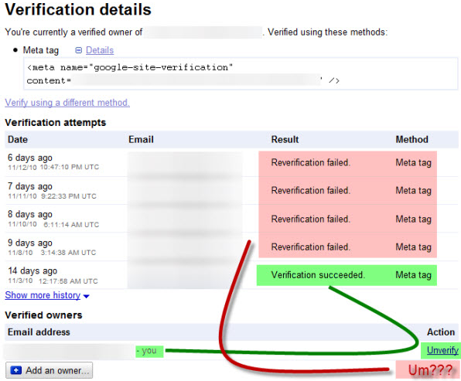
Task: Click the meta tag code snippet box
Action: tap(241, 73)
